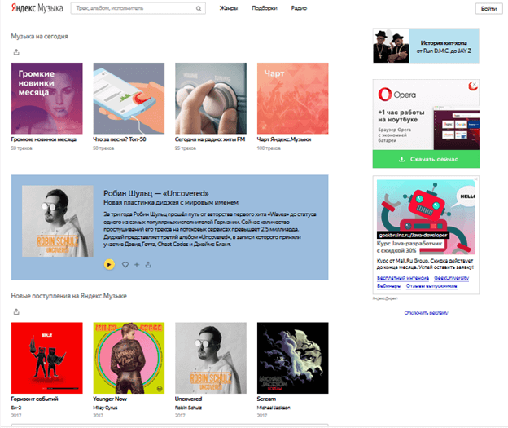Image resolution: width=508 pixels, height=428 pixels.
Task: Like the Uncovered album with heart icon
Action: click(125, 265)
